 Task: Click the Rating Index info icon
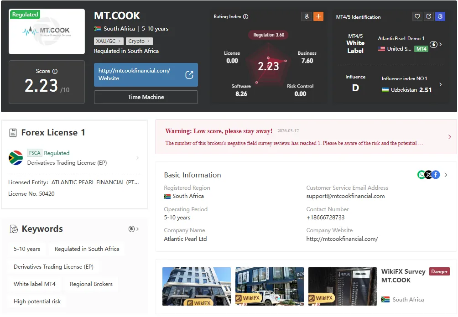click(245, 17)
